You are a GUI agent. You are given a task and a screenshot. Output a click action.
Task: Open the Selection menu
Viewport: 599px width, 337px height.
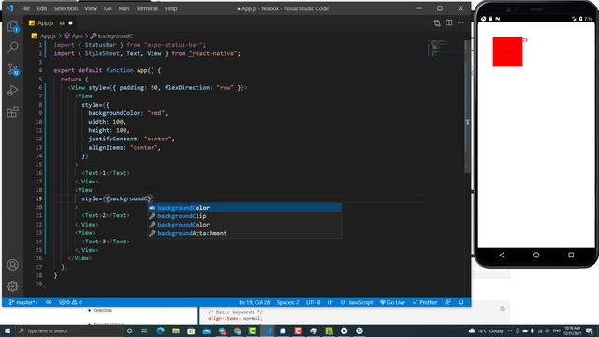(66, 8)
